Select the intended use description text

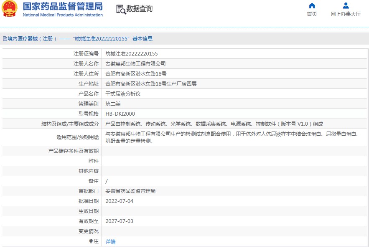coord(232,137)
